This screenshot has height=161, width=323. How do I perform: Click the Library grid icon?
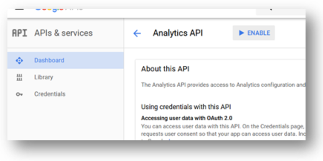(19, 77)
